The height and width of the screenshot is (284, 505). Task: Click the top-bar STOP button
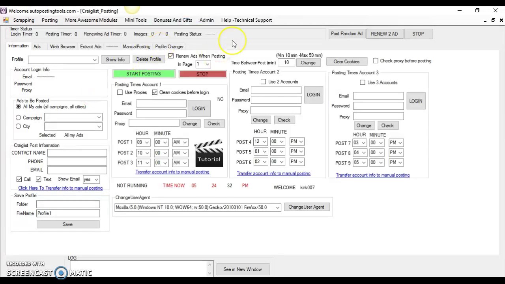click(x=418, y=34)
